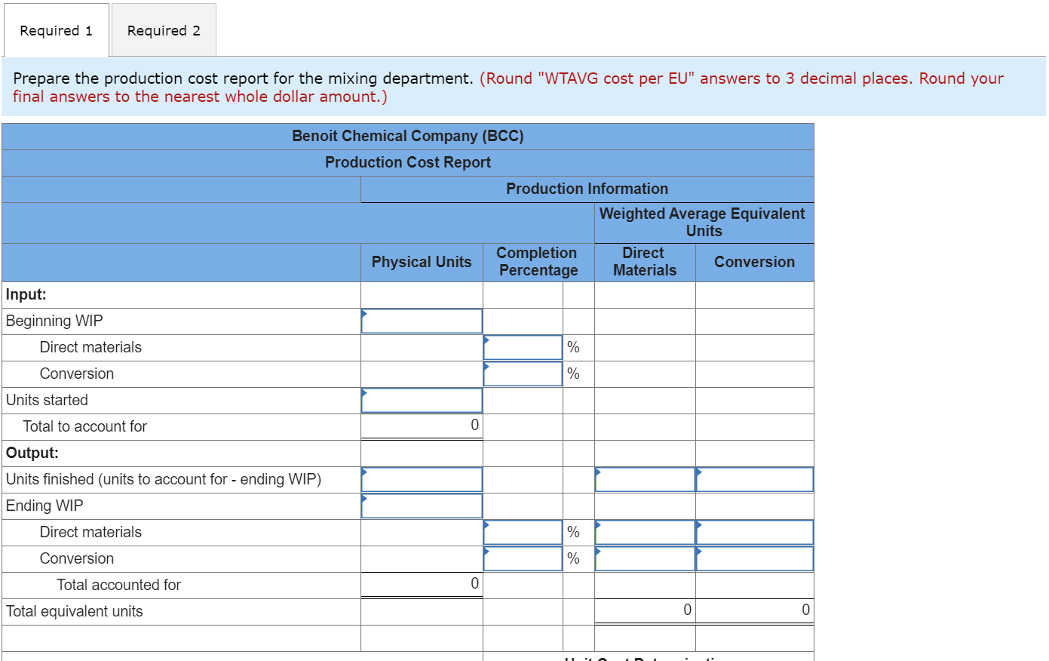The image size is (1049, 661).
Task: Select the Units started input box
Action: [421, 400]
